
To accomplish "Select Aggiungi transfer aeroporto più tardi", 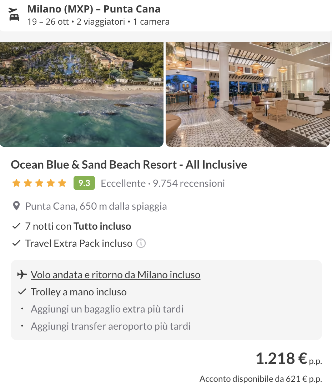I will click(x=110, y=326).
